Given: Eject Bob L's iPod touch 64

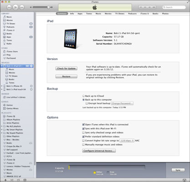Looking at the screenshot, I should click(x=31, y=89).
